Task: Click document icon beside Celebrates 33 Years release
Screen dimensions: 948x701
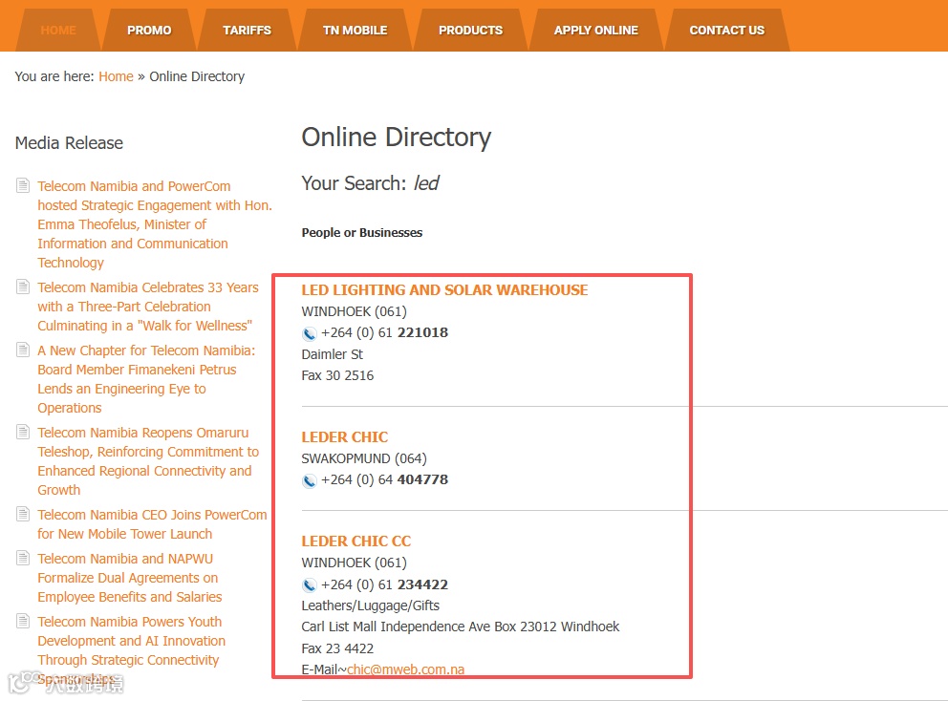Action: (x=23, y=287)
